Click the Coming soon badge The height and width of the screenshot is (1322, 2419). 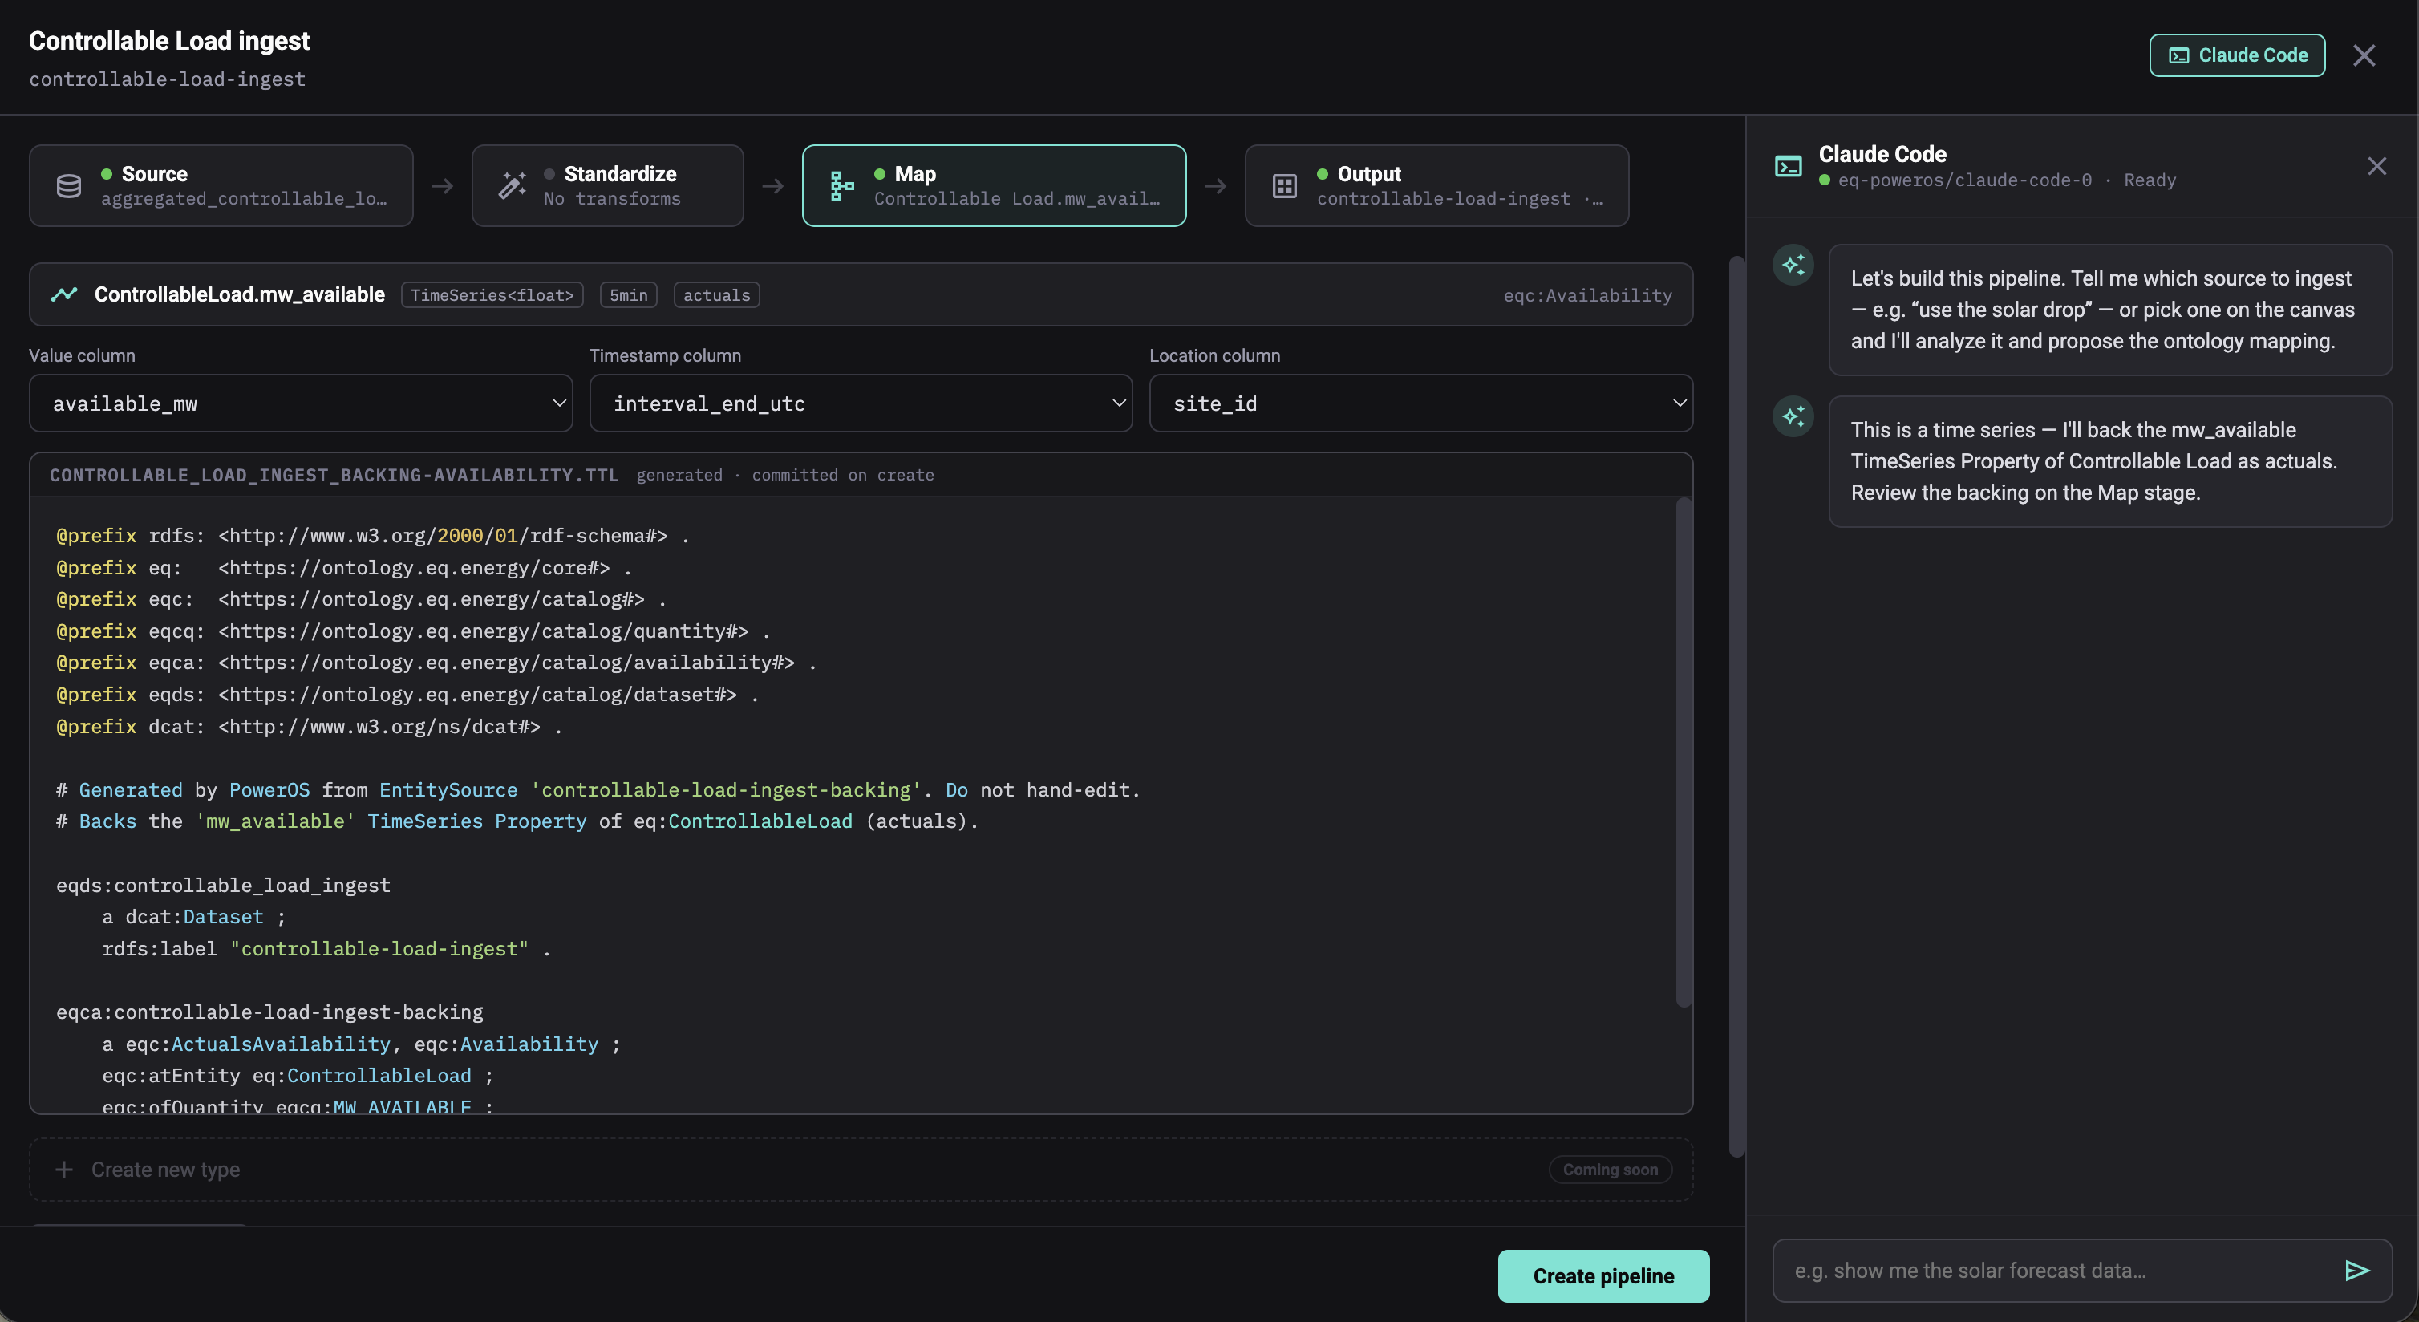click(1610, 1169)
